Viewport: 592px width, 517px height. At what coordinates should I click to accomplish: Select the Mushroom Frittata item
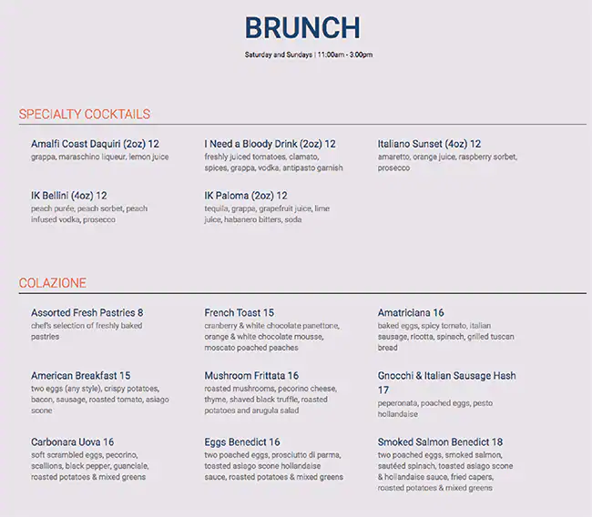[x=251, y=376]
